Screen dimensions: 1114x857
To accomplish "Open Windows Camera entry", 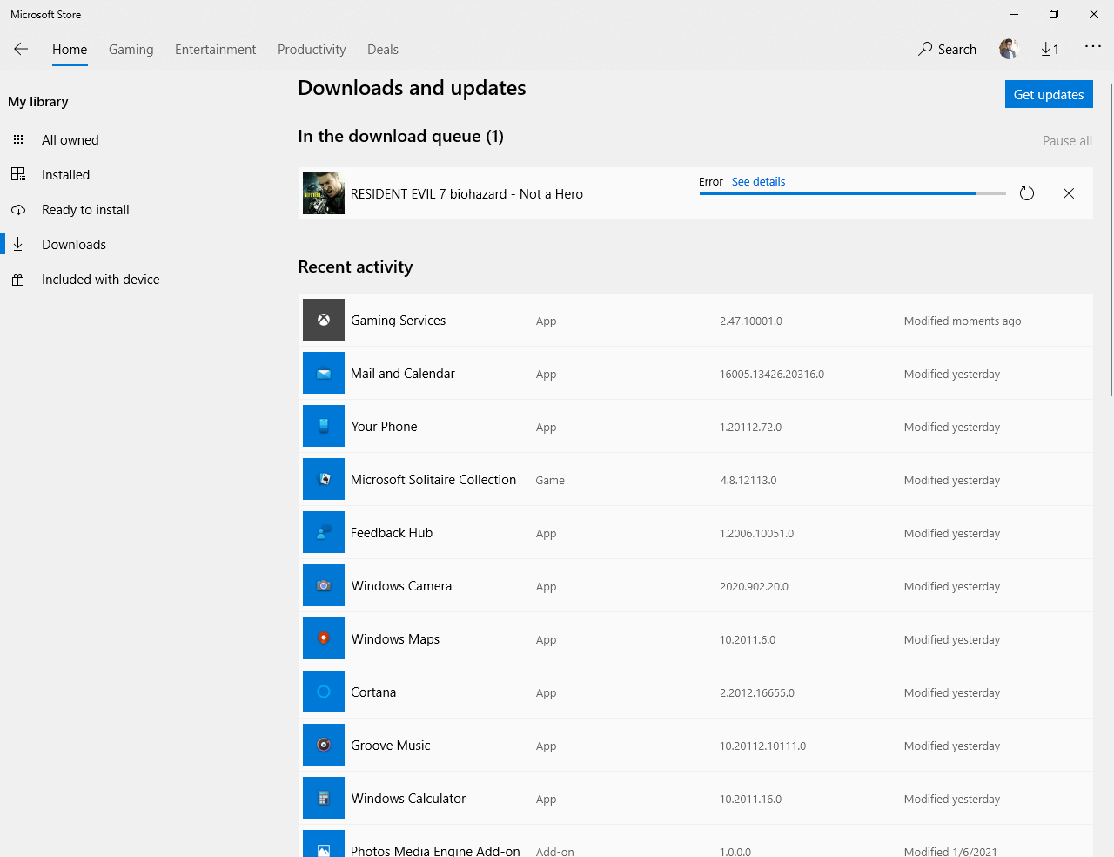I will pyautogui.click(x=696, y=585).
